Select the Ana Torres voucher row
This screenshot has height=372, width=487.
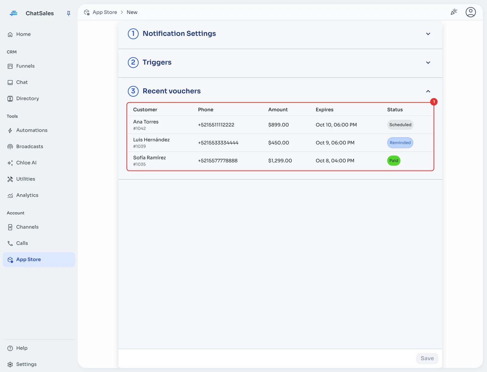(x=280, y=125)
